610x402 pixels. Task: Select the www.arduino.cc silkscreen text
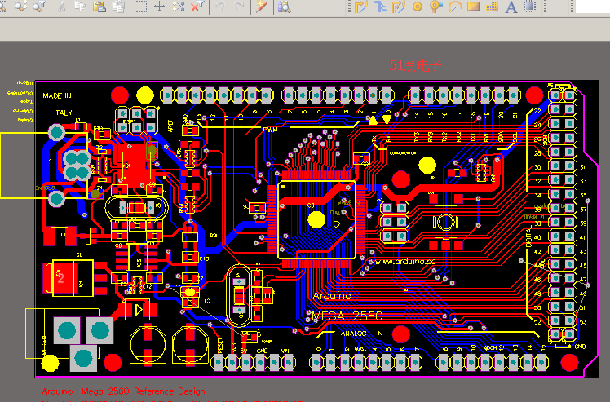coord(405,261)
